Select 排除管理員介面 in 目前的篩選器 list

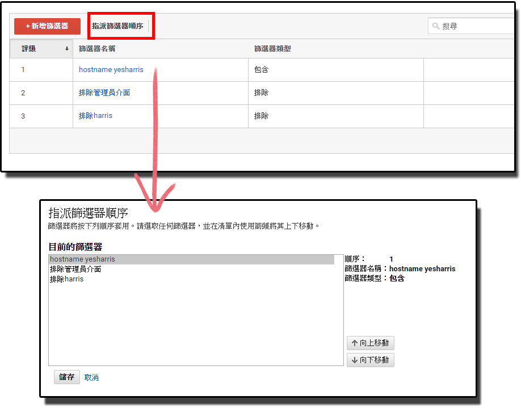point(75,269)
